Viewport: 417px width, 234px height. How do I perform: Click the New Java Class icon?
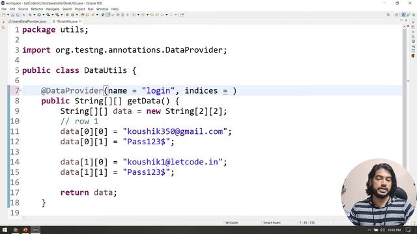coord(72,15)
